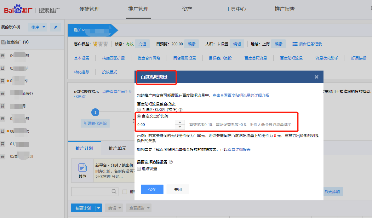Open the 搜索合作网络 link

(149, 58)
